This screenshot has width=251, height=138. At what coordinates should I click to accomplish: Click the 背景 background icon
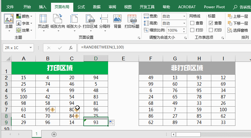(x=117, y=19)
